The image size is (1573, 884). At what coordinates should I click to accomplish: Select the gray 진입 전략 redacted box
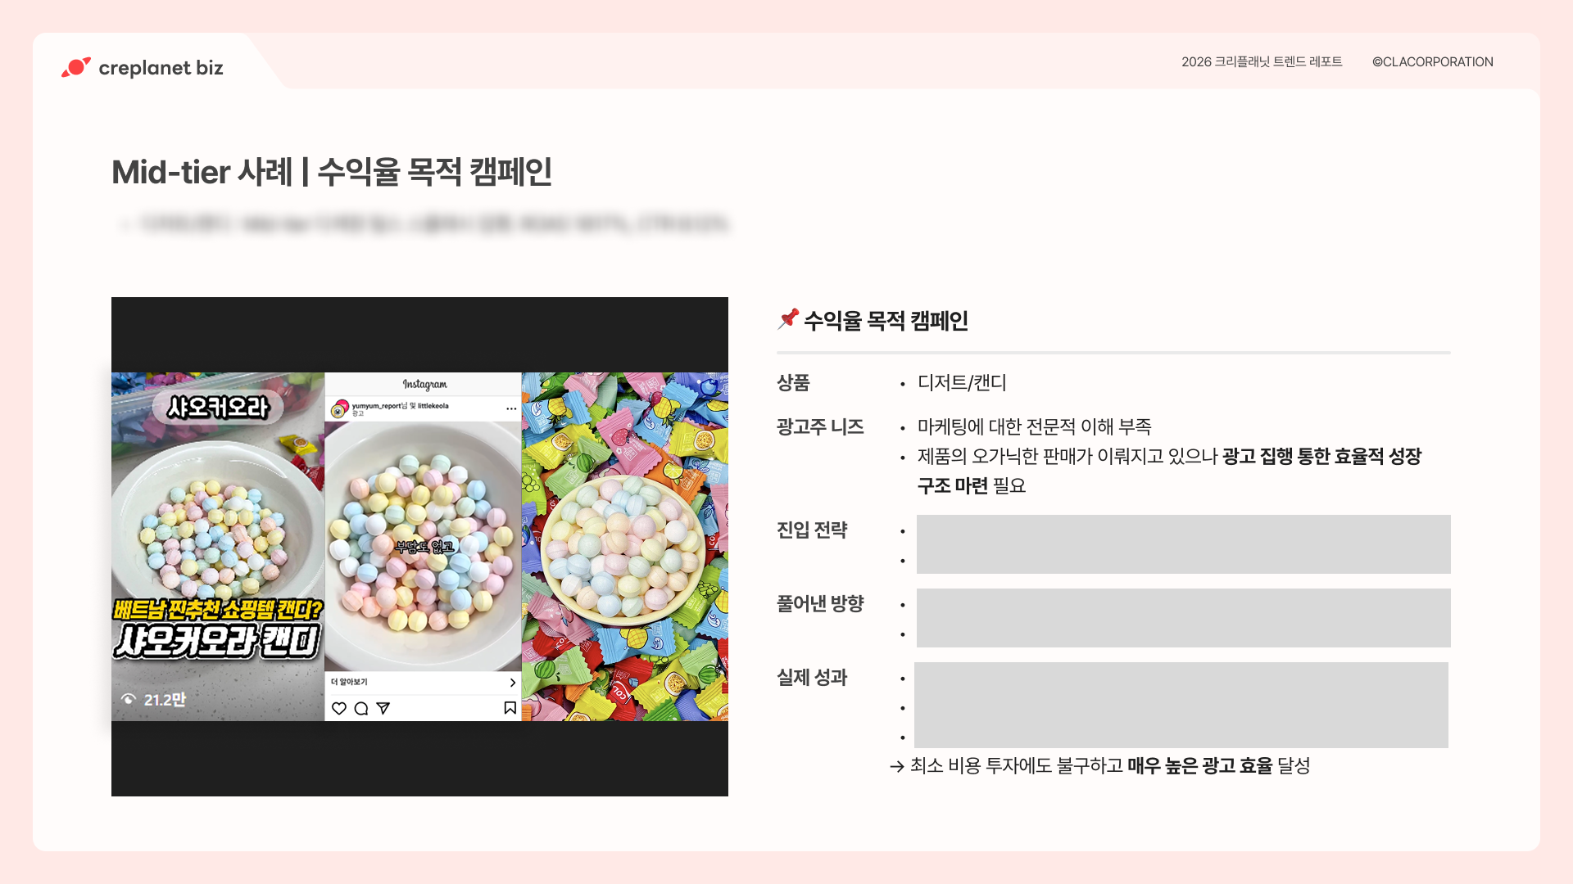click(1183, 544)
